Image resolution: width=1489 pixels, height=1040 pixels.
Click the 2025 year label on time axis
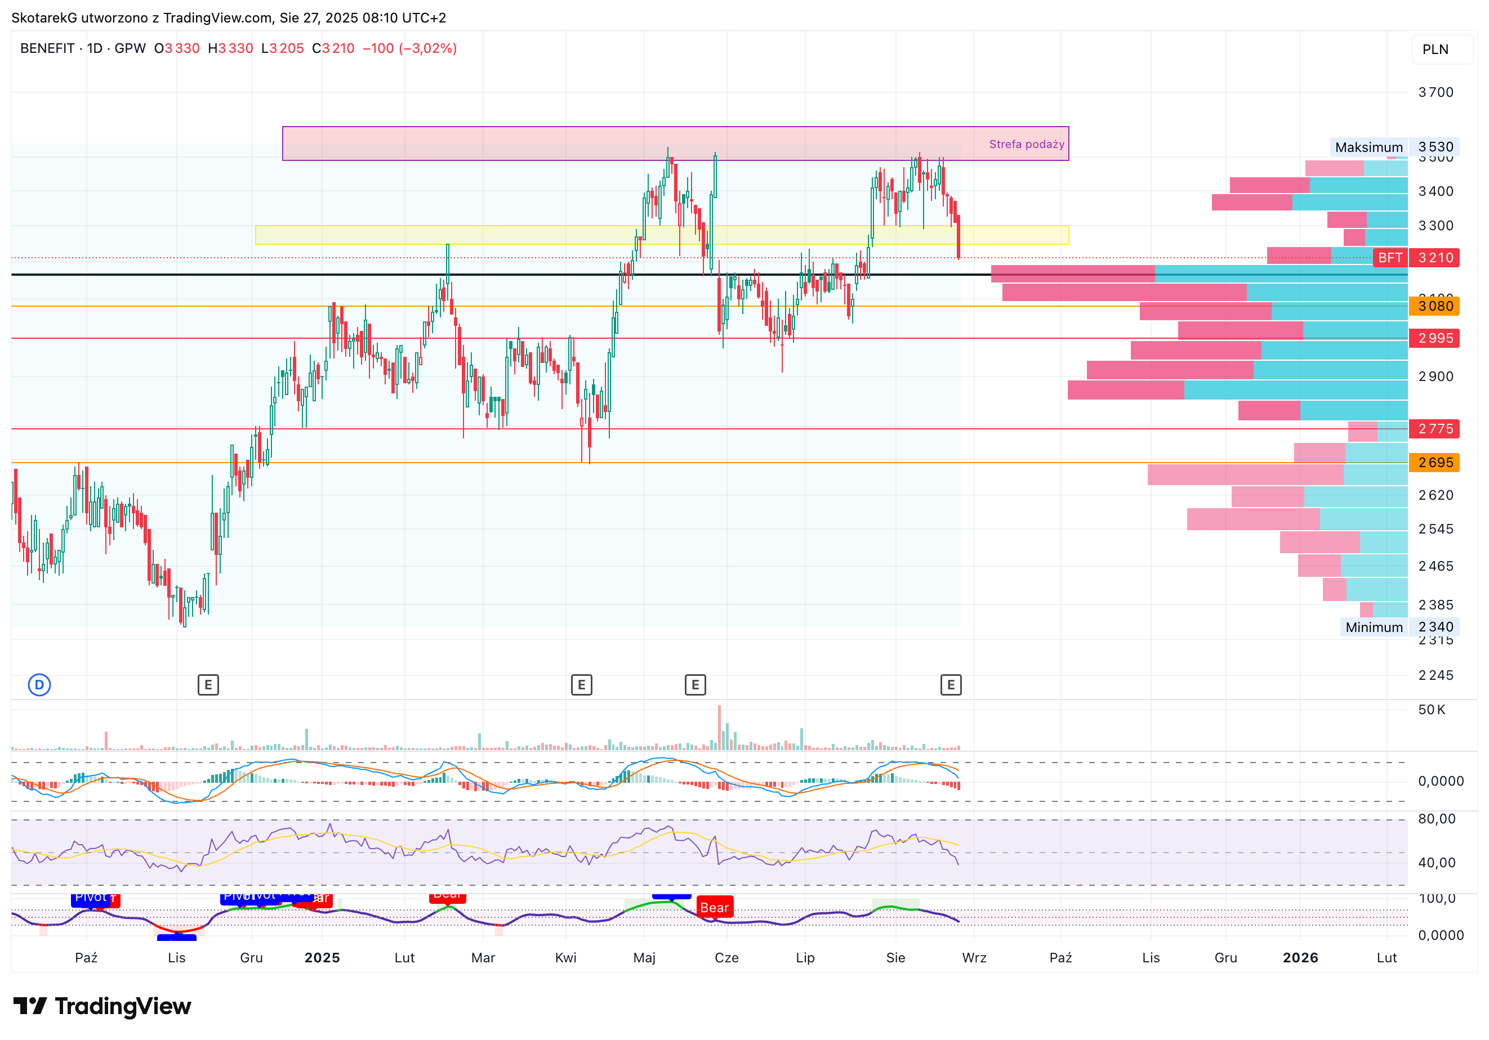click(x=322, y=958)
